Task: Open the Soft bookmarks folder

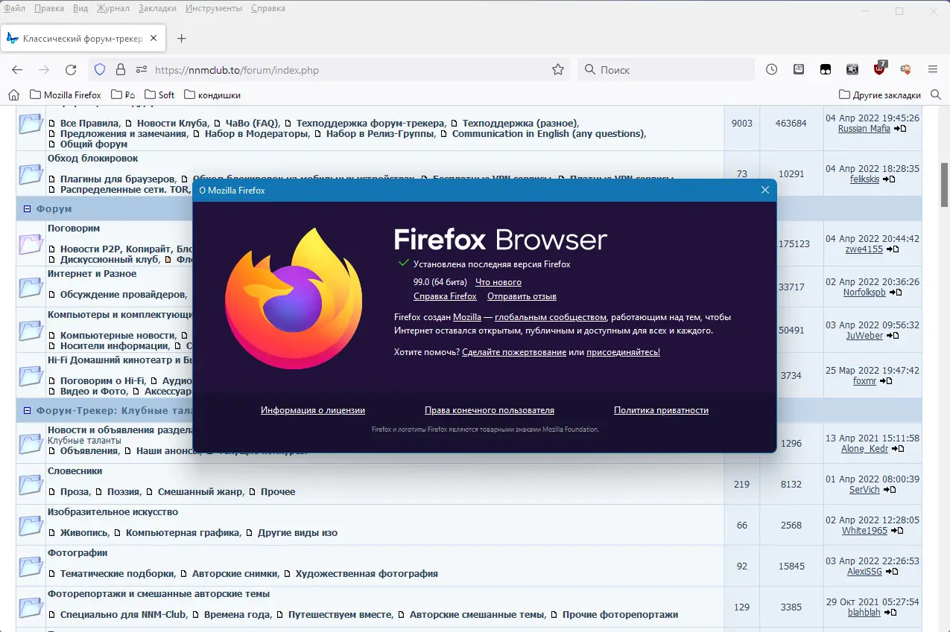Action: tap(159, 95)
